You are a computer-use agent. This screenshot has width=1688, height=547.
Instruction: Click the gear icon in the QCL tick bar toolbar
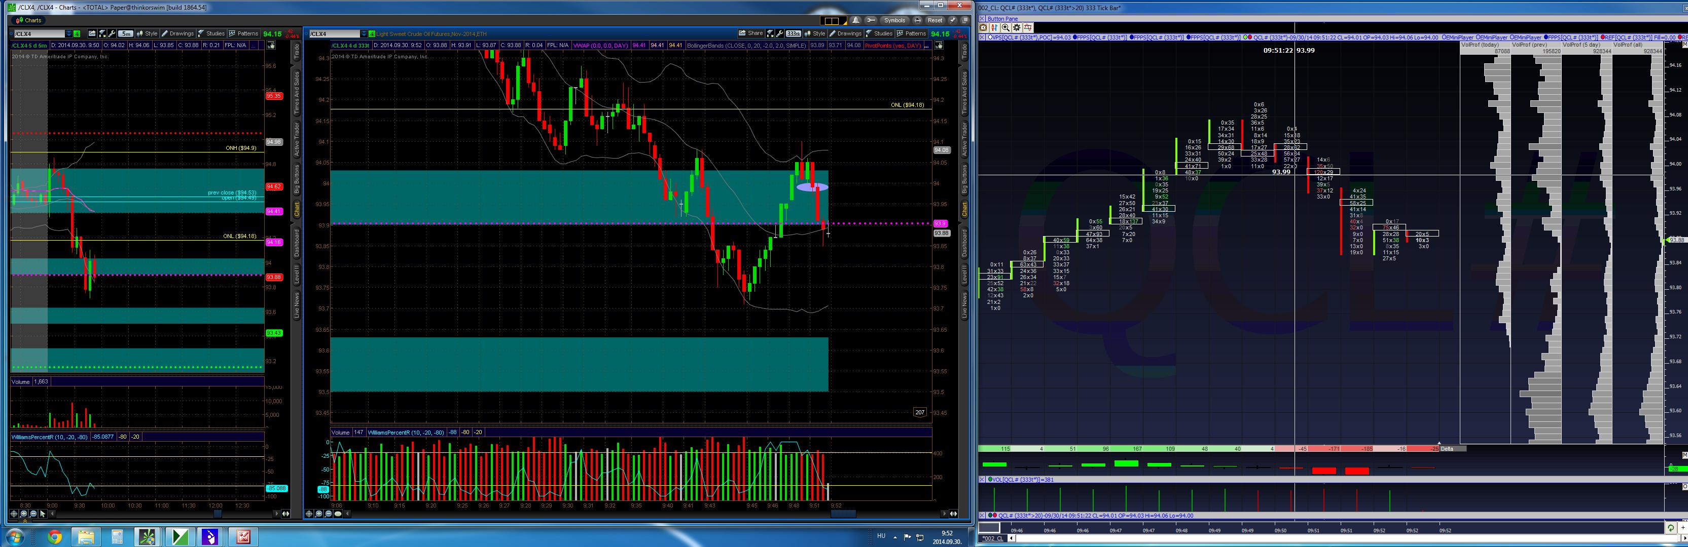point(1016,27)
